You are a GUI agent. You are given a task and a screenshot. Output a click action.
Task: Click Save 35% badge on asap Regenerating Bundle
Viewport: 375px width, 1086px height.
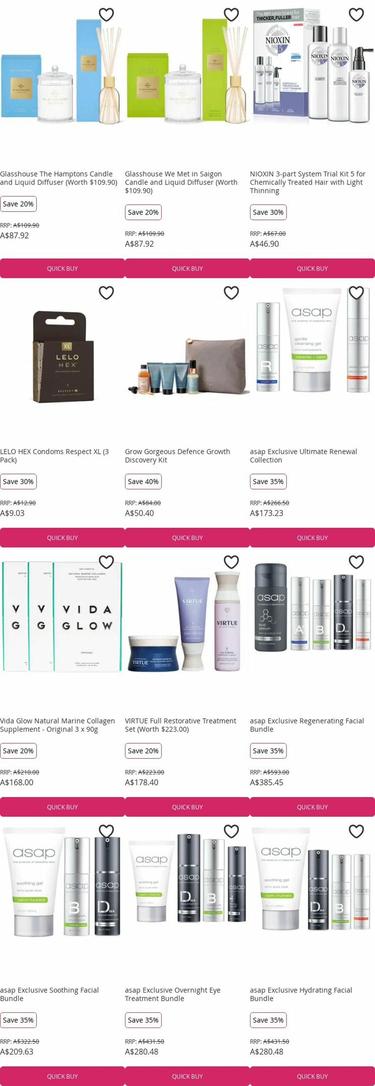[268, 751]
